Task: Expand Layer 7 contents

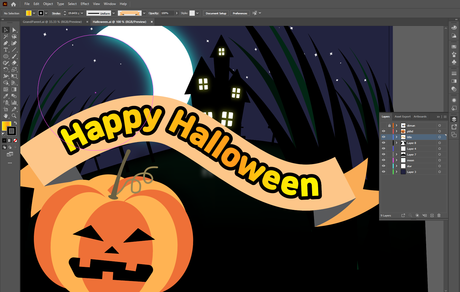Action: click(397, 154)
